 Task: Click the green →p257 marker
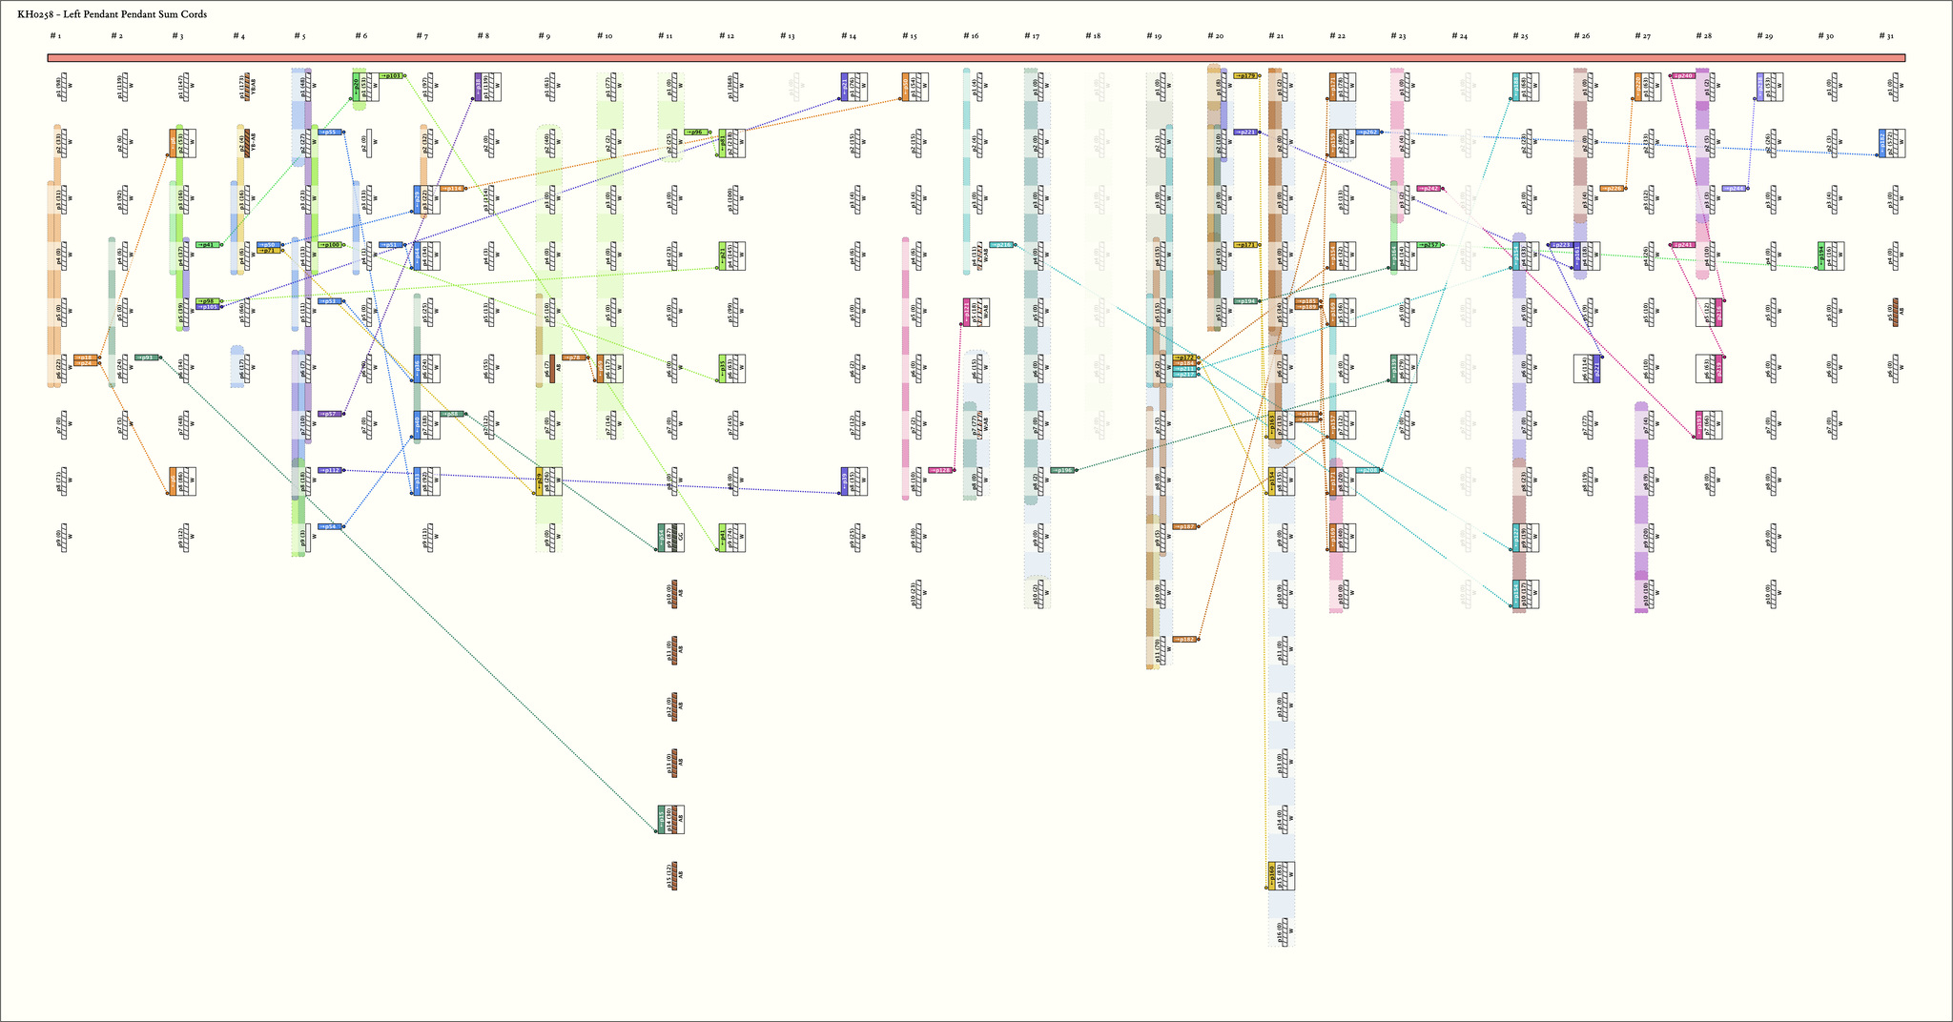(x=1429, y=245)
